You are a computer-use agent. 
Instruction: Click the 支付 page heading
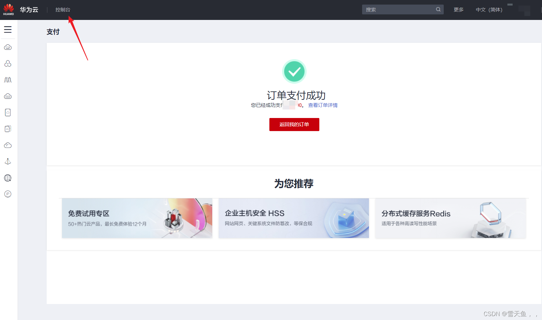point(53,31)
